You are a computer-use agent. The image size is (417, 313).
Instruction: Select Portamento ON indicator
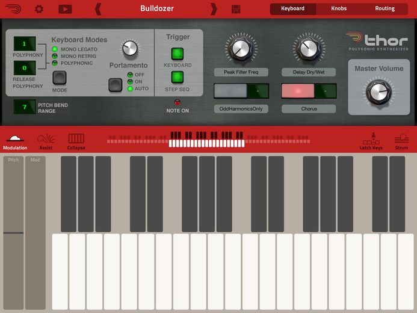click(130, 82)
